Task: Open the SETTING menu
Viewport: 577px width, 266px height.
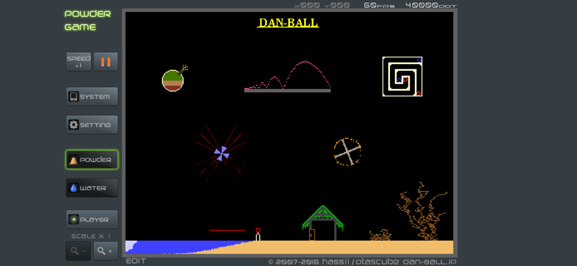Action: (x=92, y=125)
